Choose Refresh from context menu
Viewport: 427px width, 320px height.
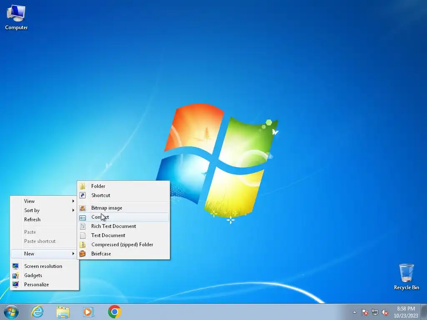[44, 220]
